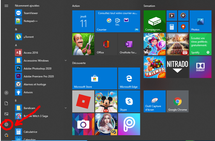Launch the PicsArt tile
Screen dimensions: 215x141
(x=129, y=124)
